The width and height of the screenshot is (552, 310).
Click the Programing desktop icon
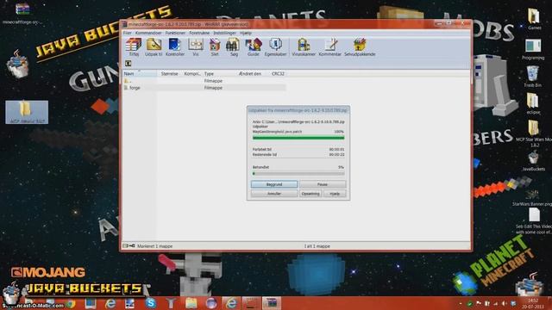pos(533,49)
